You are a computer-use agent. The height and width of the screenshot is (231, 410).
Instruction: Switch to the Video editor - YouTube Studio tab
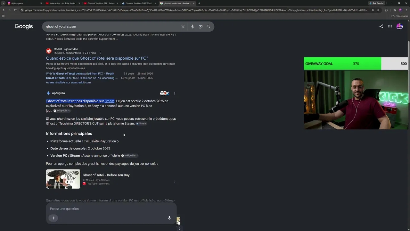coord(63,3)
